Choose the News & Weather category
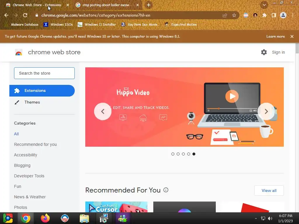The height and width of the screenshot is (224, 299). click(x=30, y=197)
